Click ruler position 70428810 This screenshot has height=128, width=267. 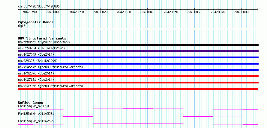pyautogui.click(x=76, y=12)
